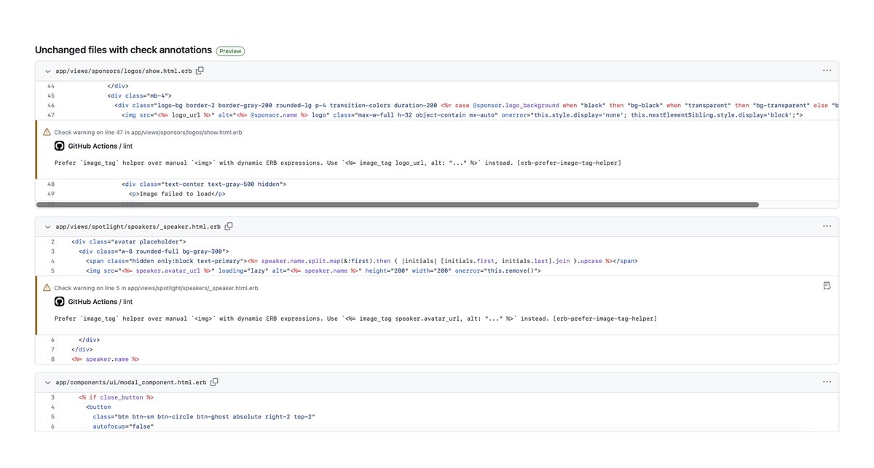Viewport: 874px width, 468px height.
Task: Click 'Check warning on line 5' text
Action: pos(156,288)
